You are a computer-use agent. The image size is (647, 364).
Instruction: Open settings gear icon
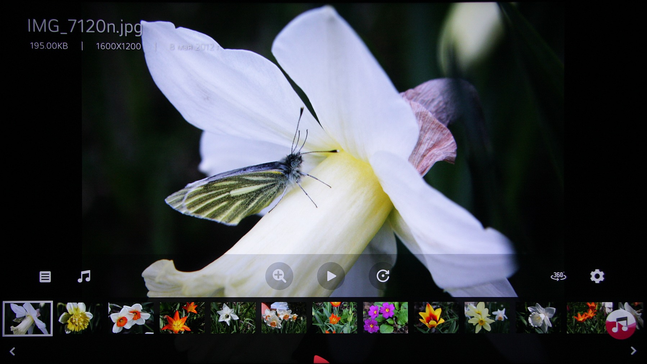click(x=597, y=276)
